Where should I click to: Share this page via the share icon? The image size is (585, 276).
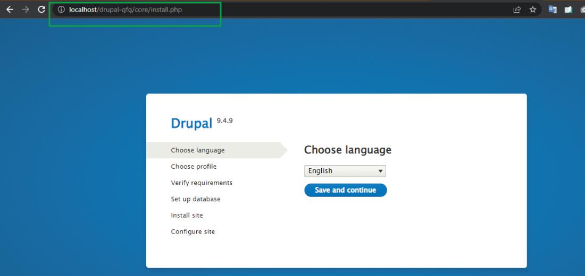(517, 10)
